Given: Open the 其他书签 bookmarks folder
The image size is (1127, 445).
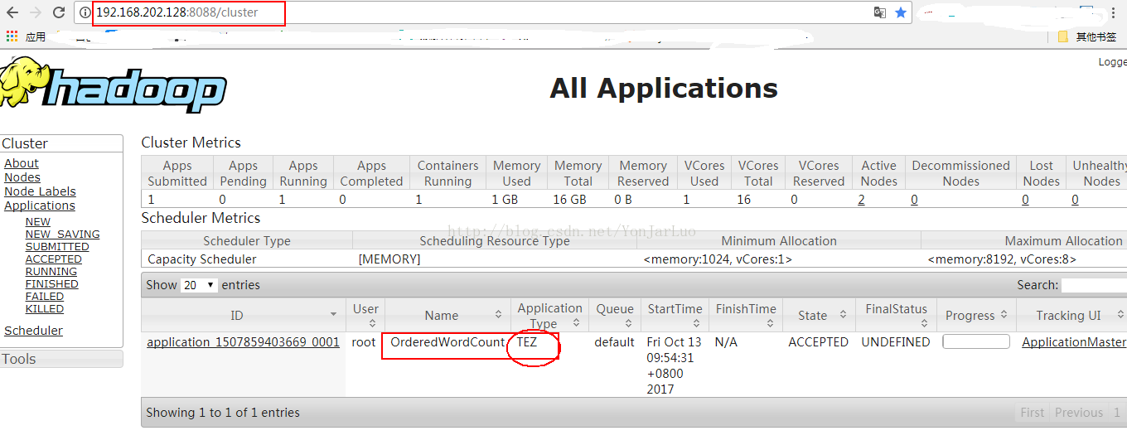Looking at the screenshot, I should (1087, 36).
